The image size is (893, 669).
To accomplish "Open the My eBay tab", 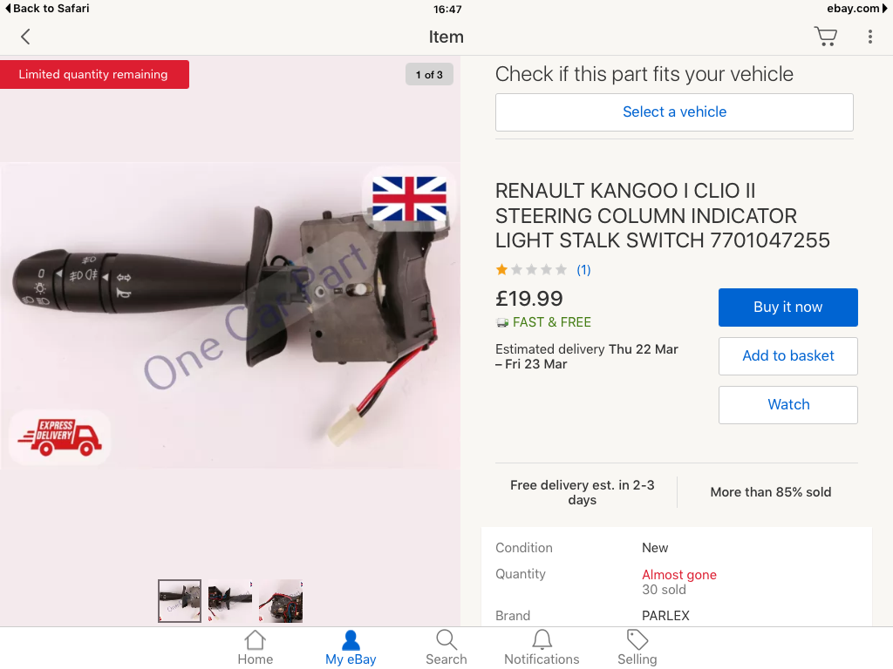I will (x=351, y=648).
